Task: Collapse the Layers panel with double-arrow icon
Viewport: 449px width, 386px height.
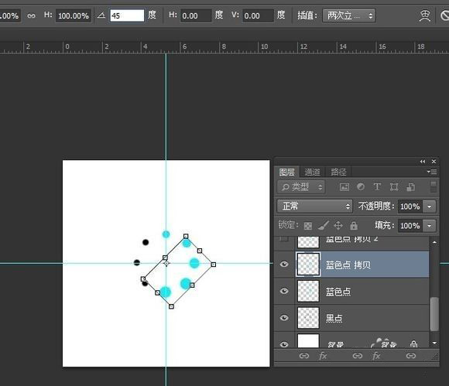Action: point(423,162)
